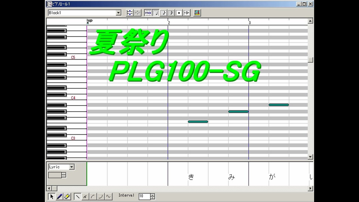Viewport: 359px width, 202px height.
Task: Select the freehand curve shape tool
Action: coord(85,196)
